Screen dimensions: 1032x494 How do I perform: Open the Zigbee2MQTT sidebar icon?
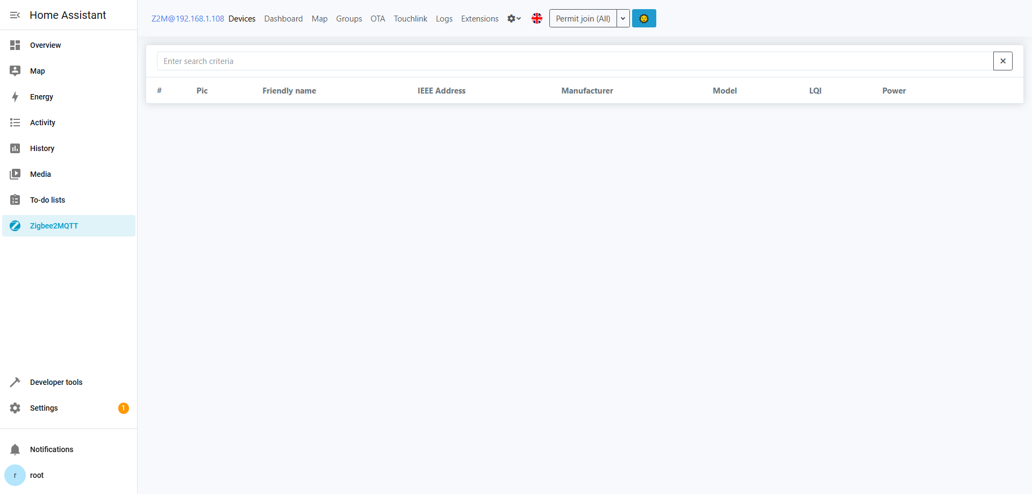click(15, 226)
